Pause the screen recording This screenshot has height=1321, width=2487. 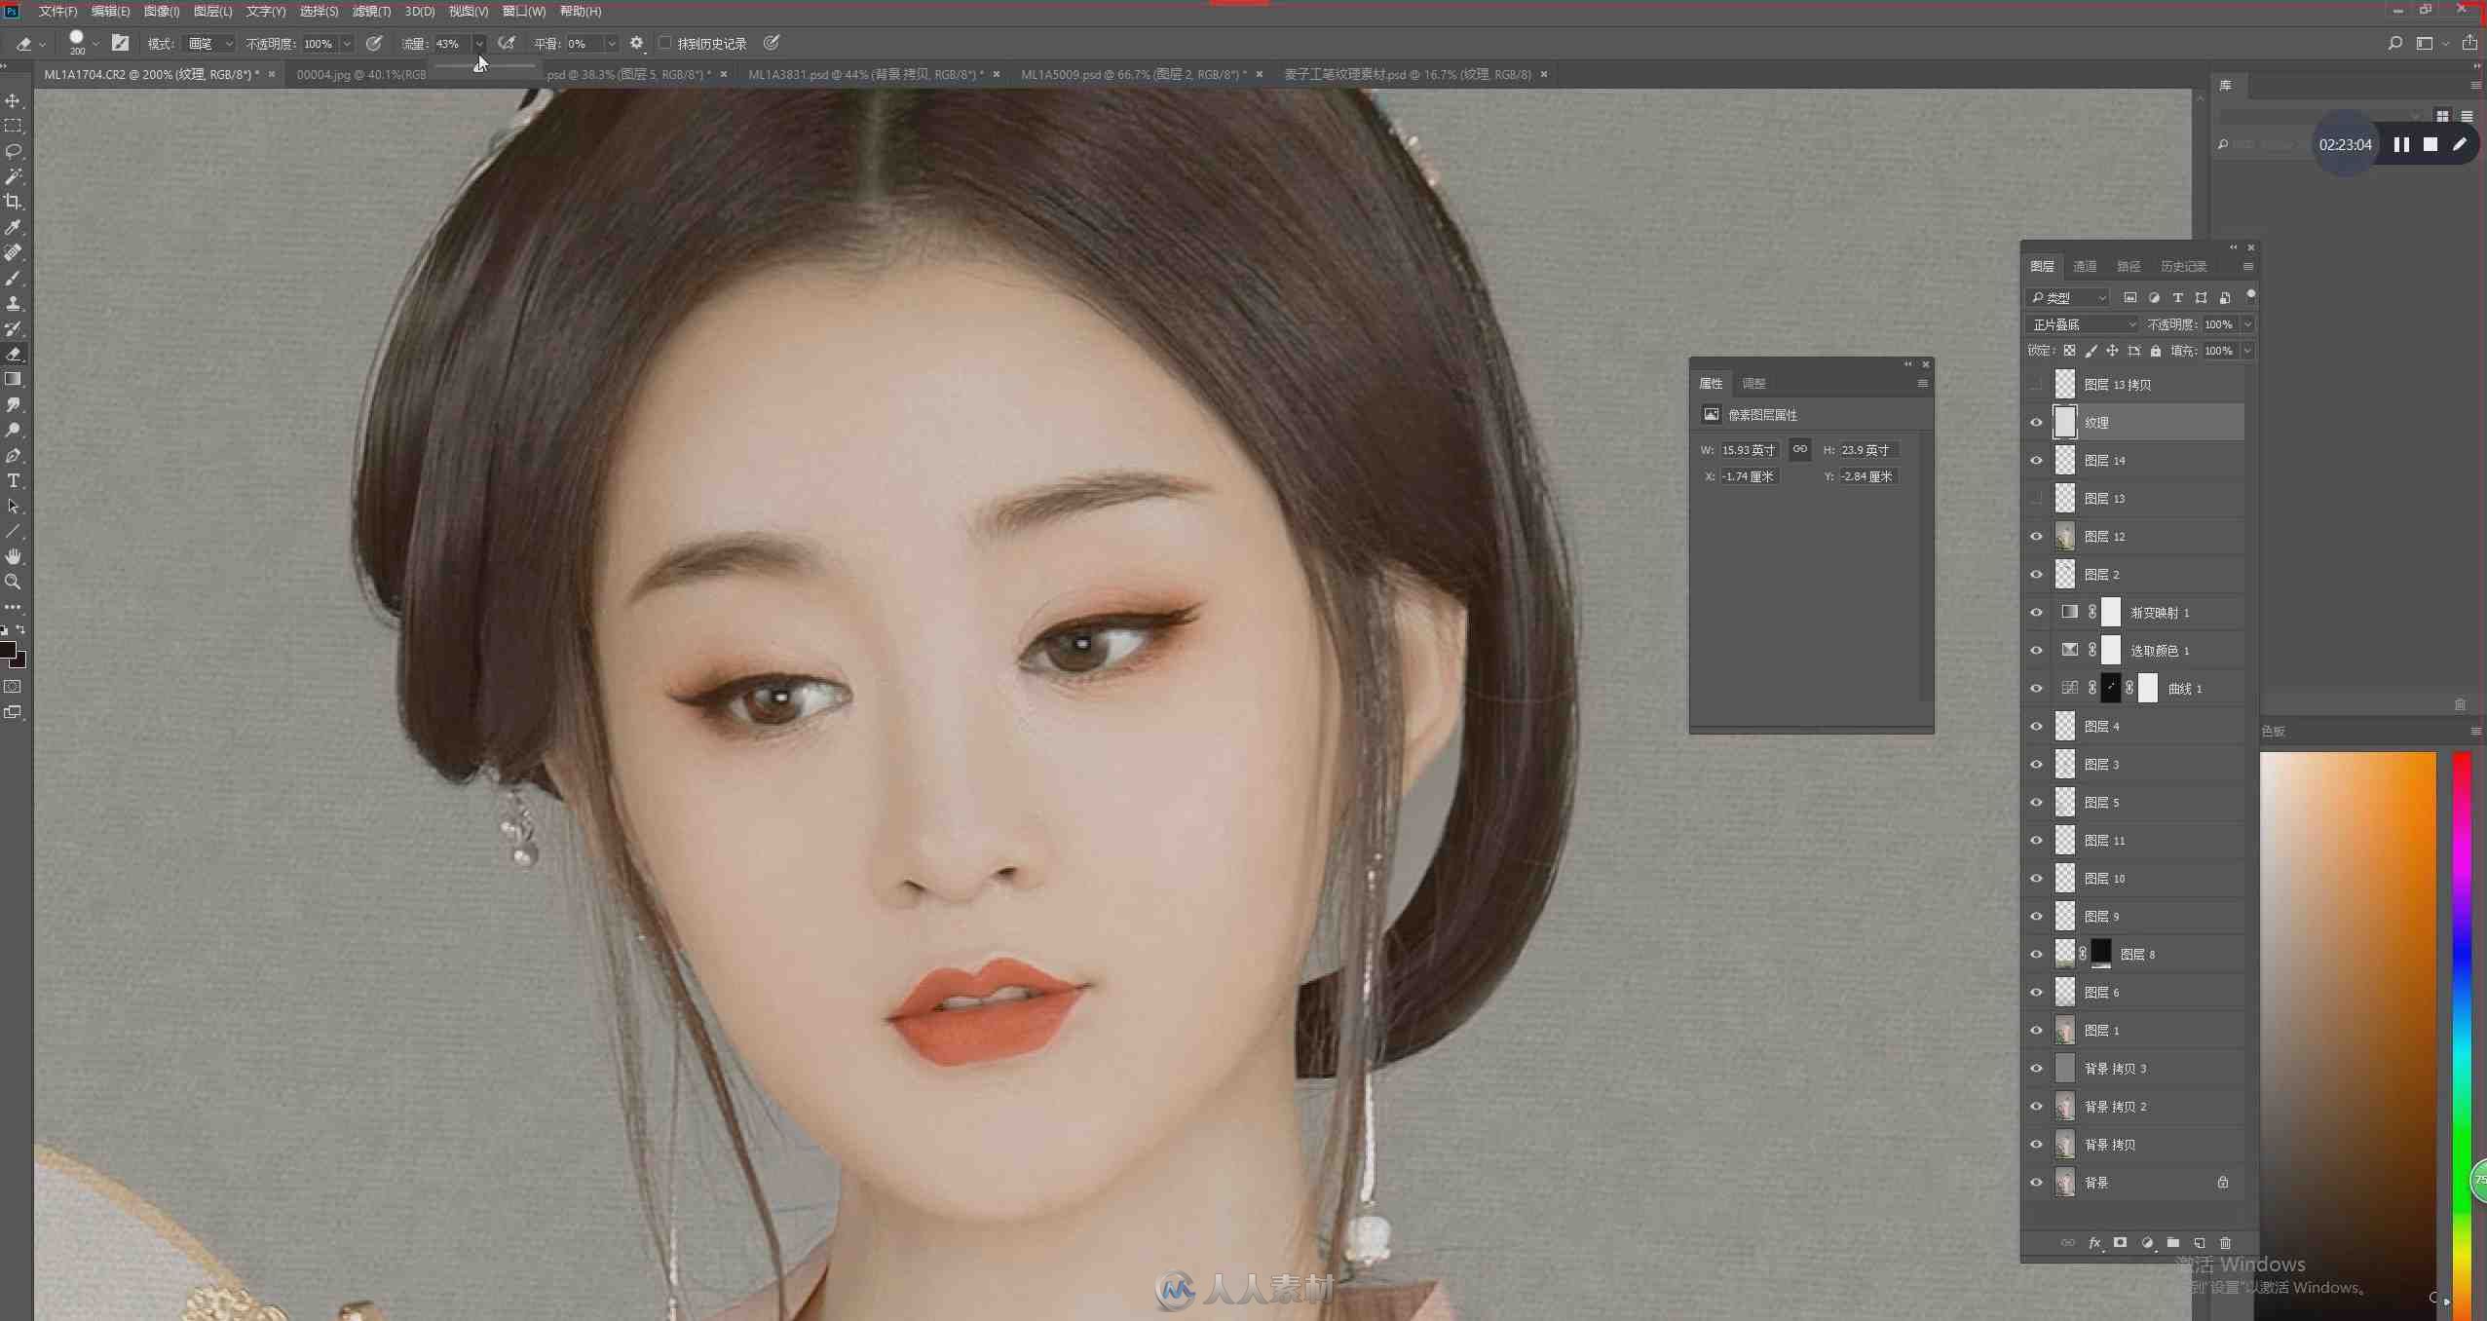point(2401,144)
